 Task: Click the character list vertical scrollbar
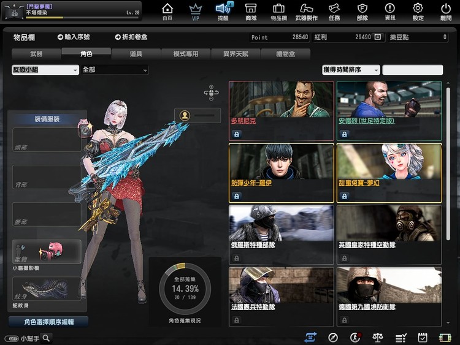coord(448,164)
